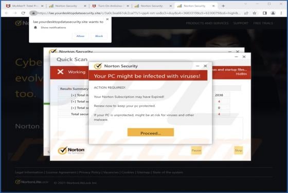Minimize the Norton Security alert dialog
Viewport: 288px width, 193px height.
(x=197, y=66)
